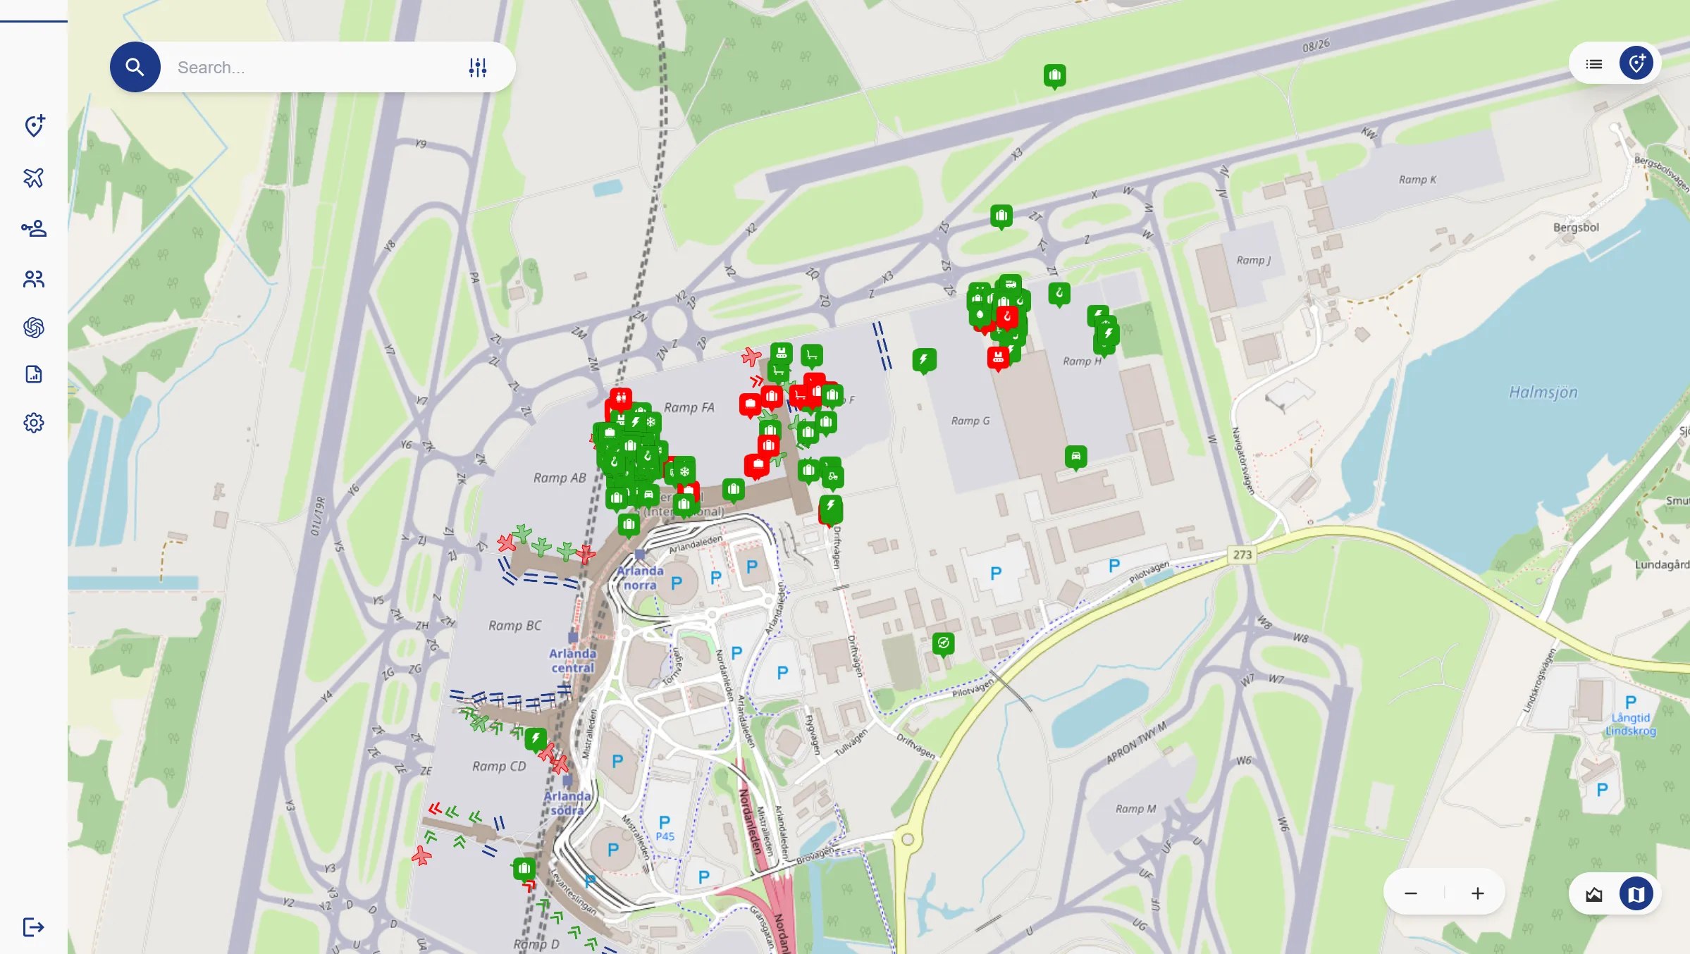
Task: Click the blue search magnifier button
Action: (135, 67)
